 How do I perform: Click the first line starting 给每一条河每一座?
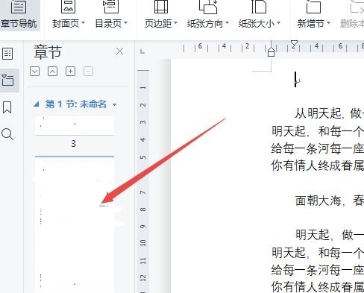[318, 148]
